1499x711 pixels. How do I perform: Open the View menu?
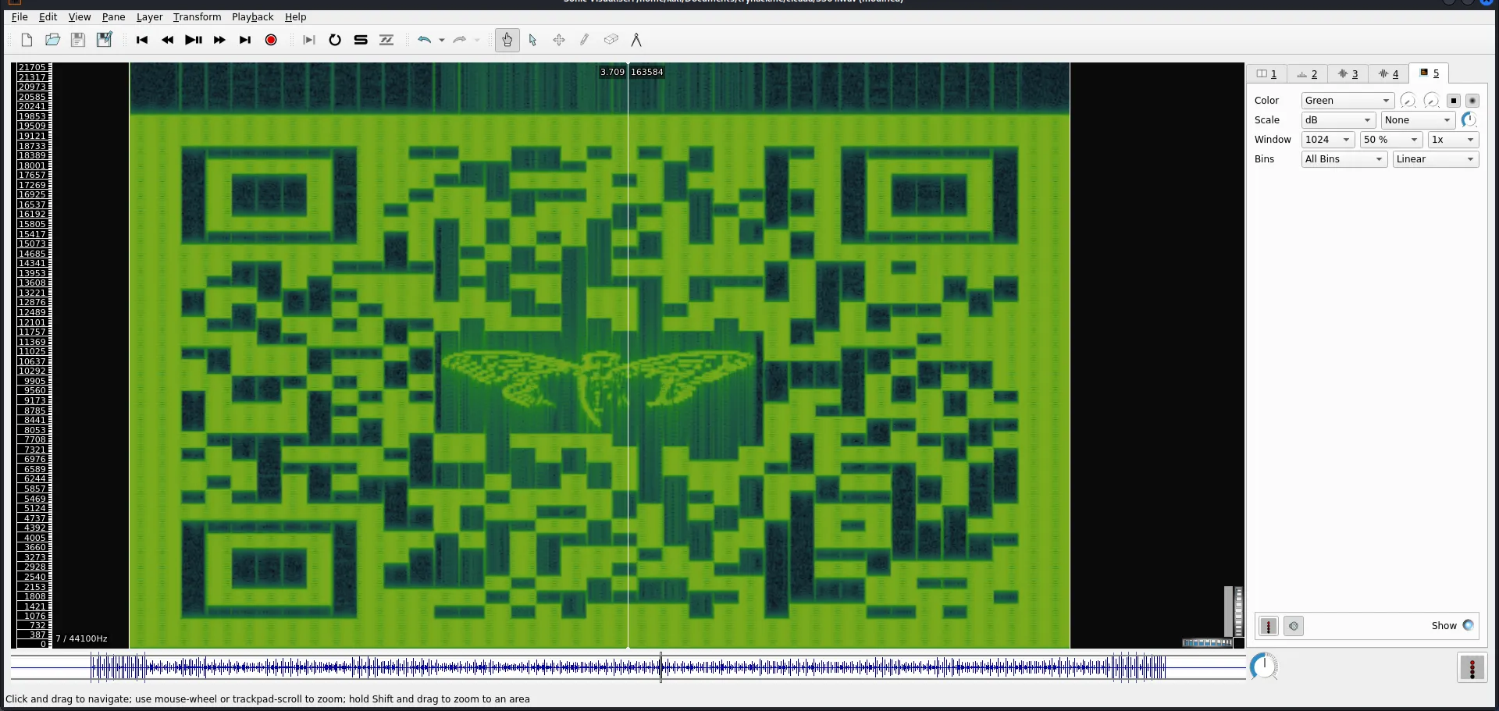(x=80, y=17)
